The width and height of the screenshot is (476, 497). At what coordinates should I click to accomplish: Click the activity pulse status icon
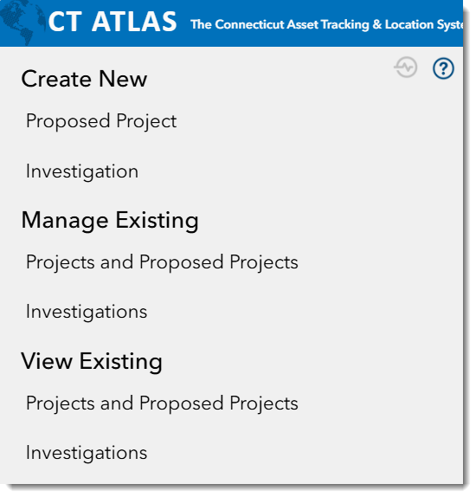406,67
